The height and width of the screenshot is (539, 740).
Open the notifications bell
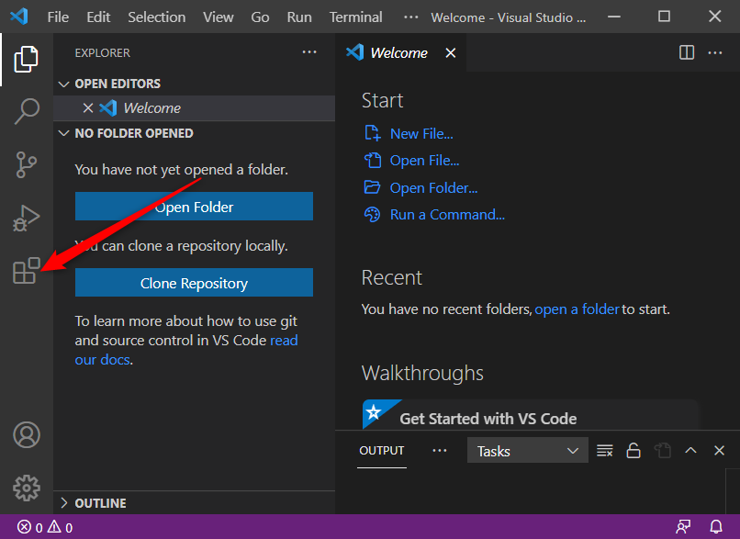pyautogui.click(x=716, y=527)
